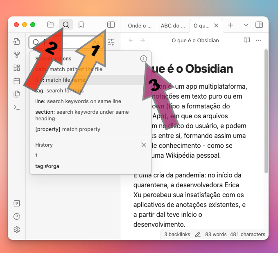Screen dimensions: 278x253
Task: Open the Bookmarks panel icon
Action: click(81, 25)
